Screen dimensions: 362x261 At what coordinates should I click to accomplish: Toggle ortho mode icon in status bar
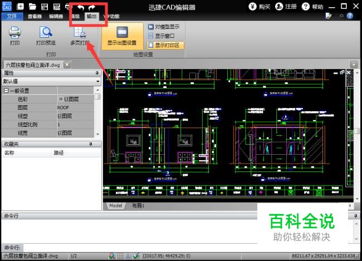point(128,255)
